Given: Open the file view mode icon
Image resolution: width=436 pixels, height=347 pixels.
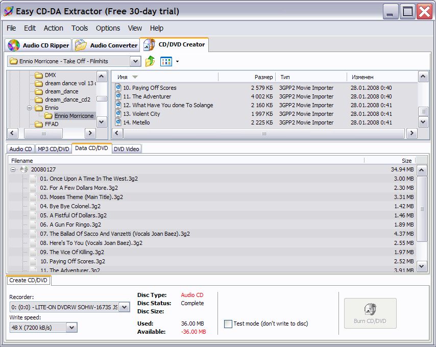Looking at the screenshot, I should tap(166, 61).
